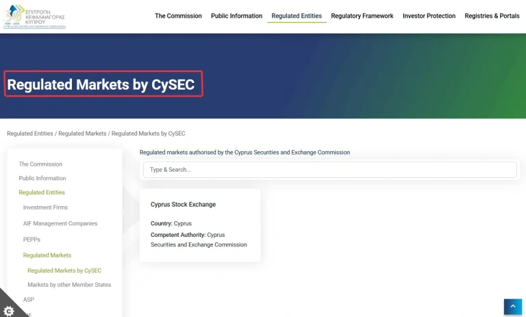The height and width of the screenshot is (317, 526).
Task: Select Regulated Entities in the top navigation
Action: [297, 16]
